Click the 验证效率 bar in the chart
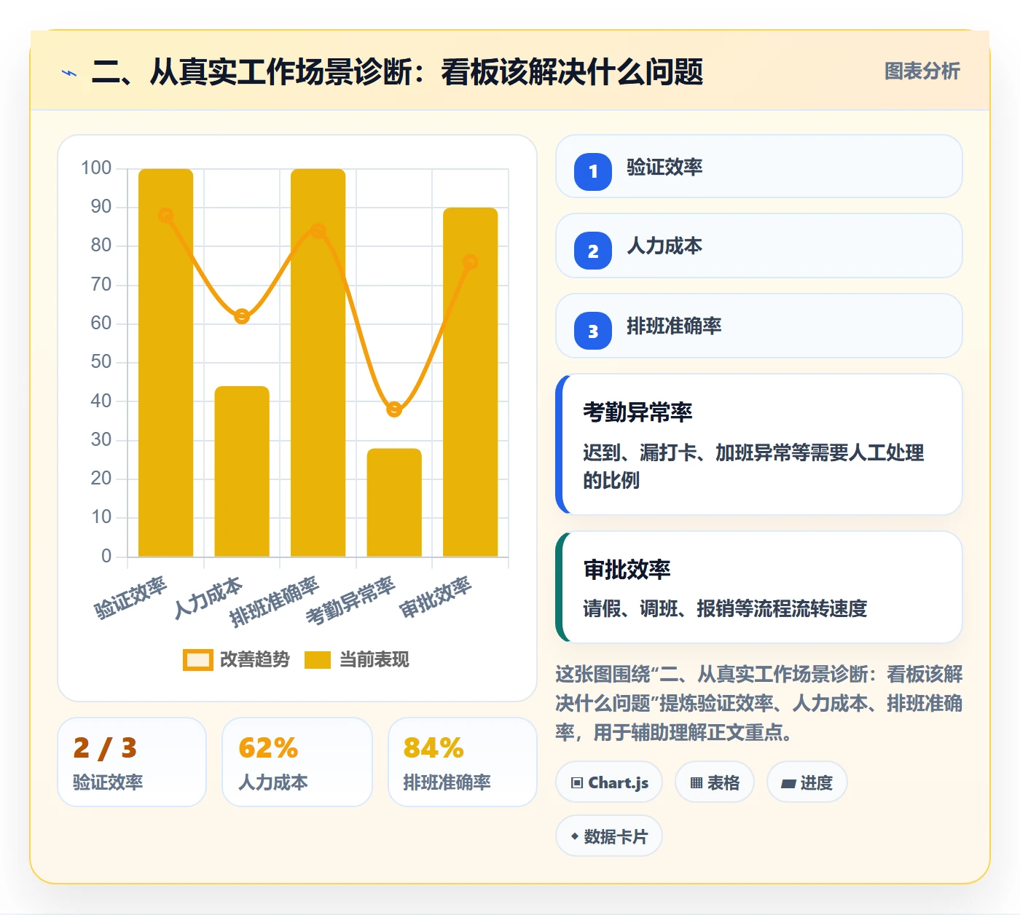 pyautogui.click(x=166, y=363)
